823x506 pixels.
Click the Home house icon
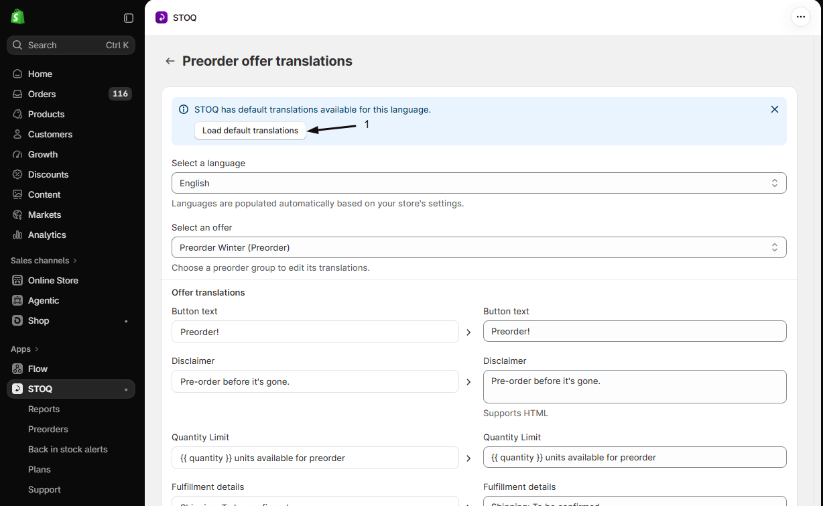[17, 74]
